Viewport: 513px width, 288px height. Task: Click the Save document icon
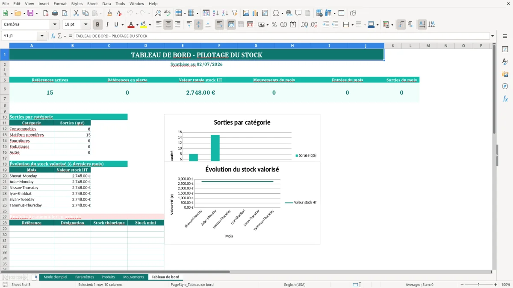point(30,13)
